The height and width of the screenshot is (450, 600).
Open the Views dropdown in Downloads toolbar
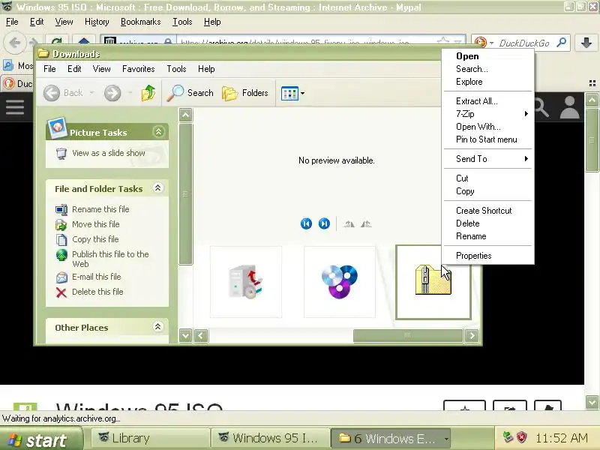tap(292, 93)
